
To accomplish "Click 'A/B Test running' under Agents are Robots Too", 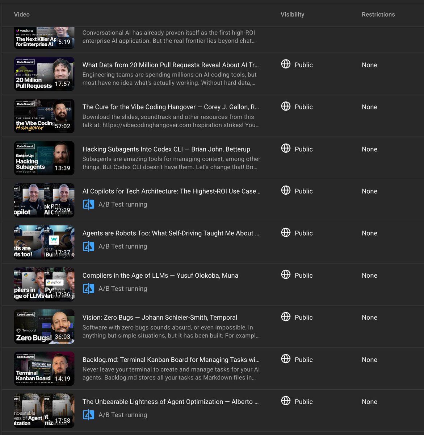I will coord(123,246).
